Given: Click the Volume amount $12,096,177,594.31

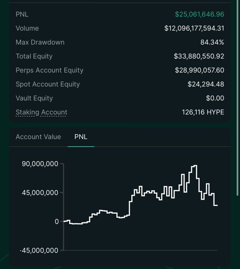Looking at the screenshot, I should pyautogui.click(x=194, y=28).
